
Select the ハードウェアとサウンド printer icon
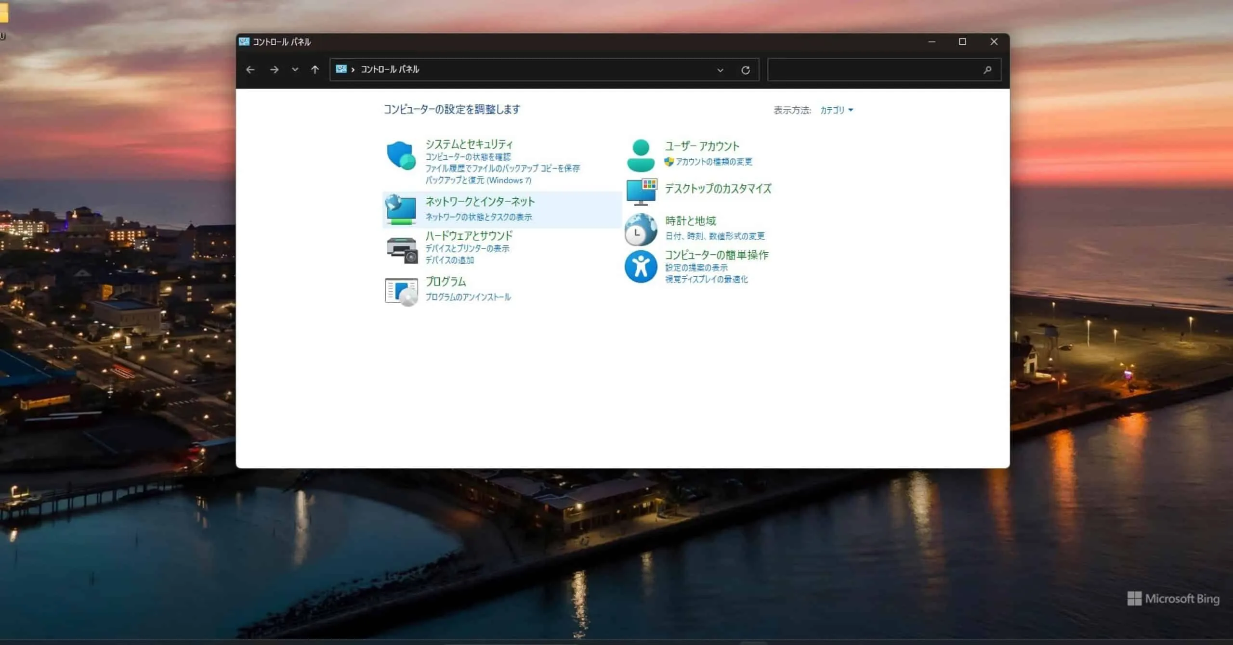[401, 248]
